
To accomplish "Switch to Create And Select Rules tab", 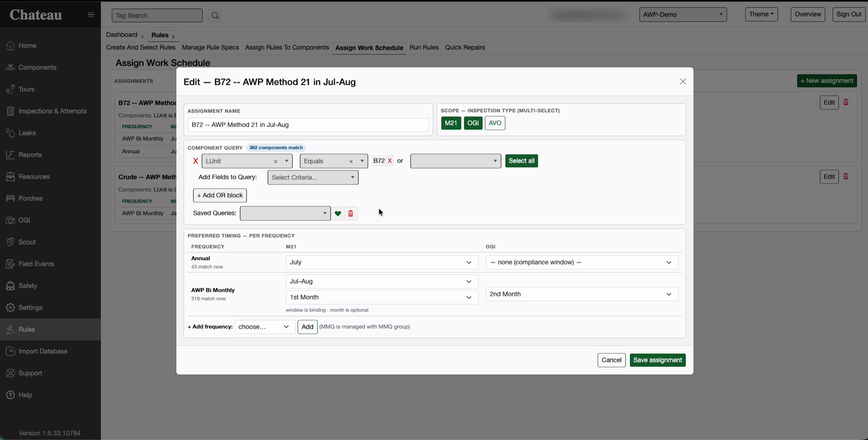I will tap(141, 48).
